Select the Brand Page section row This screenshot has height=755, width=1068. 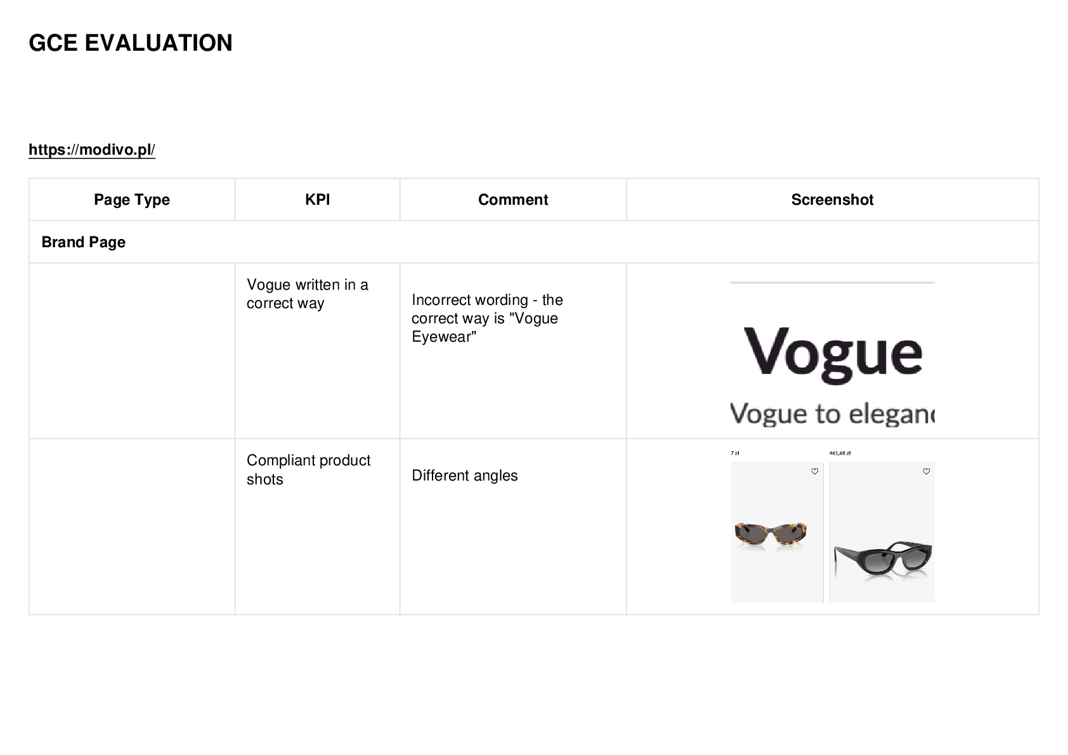click(533, 242)
